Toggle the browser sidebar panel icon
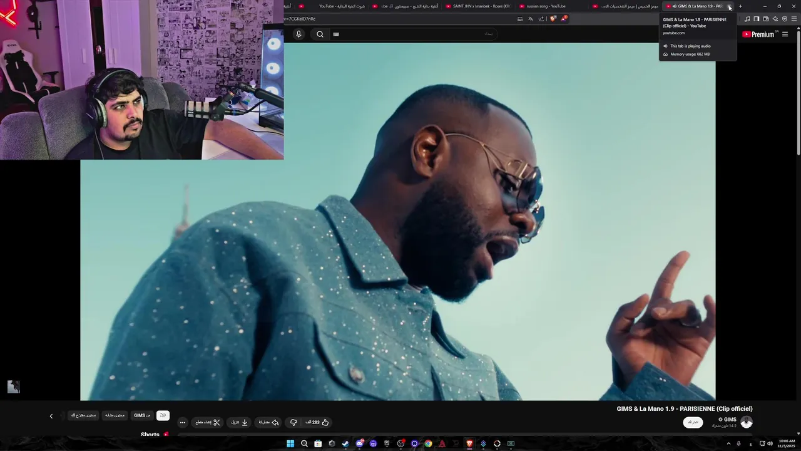 coord(757,19)
